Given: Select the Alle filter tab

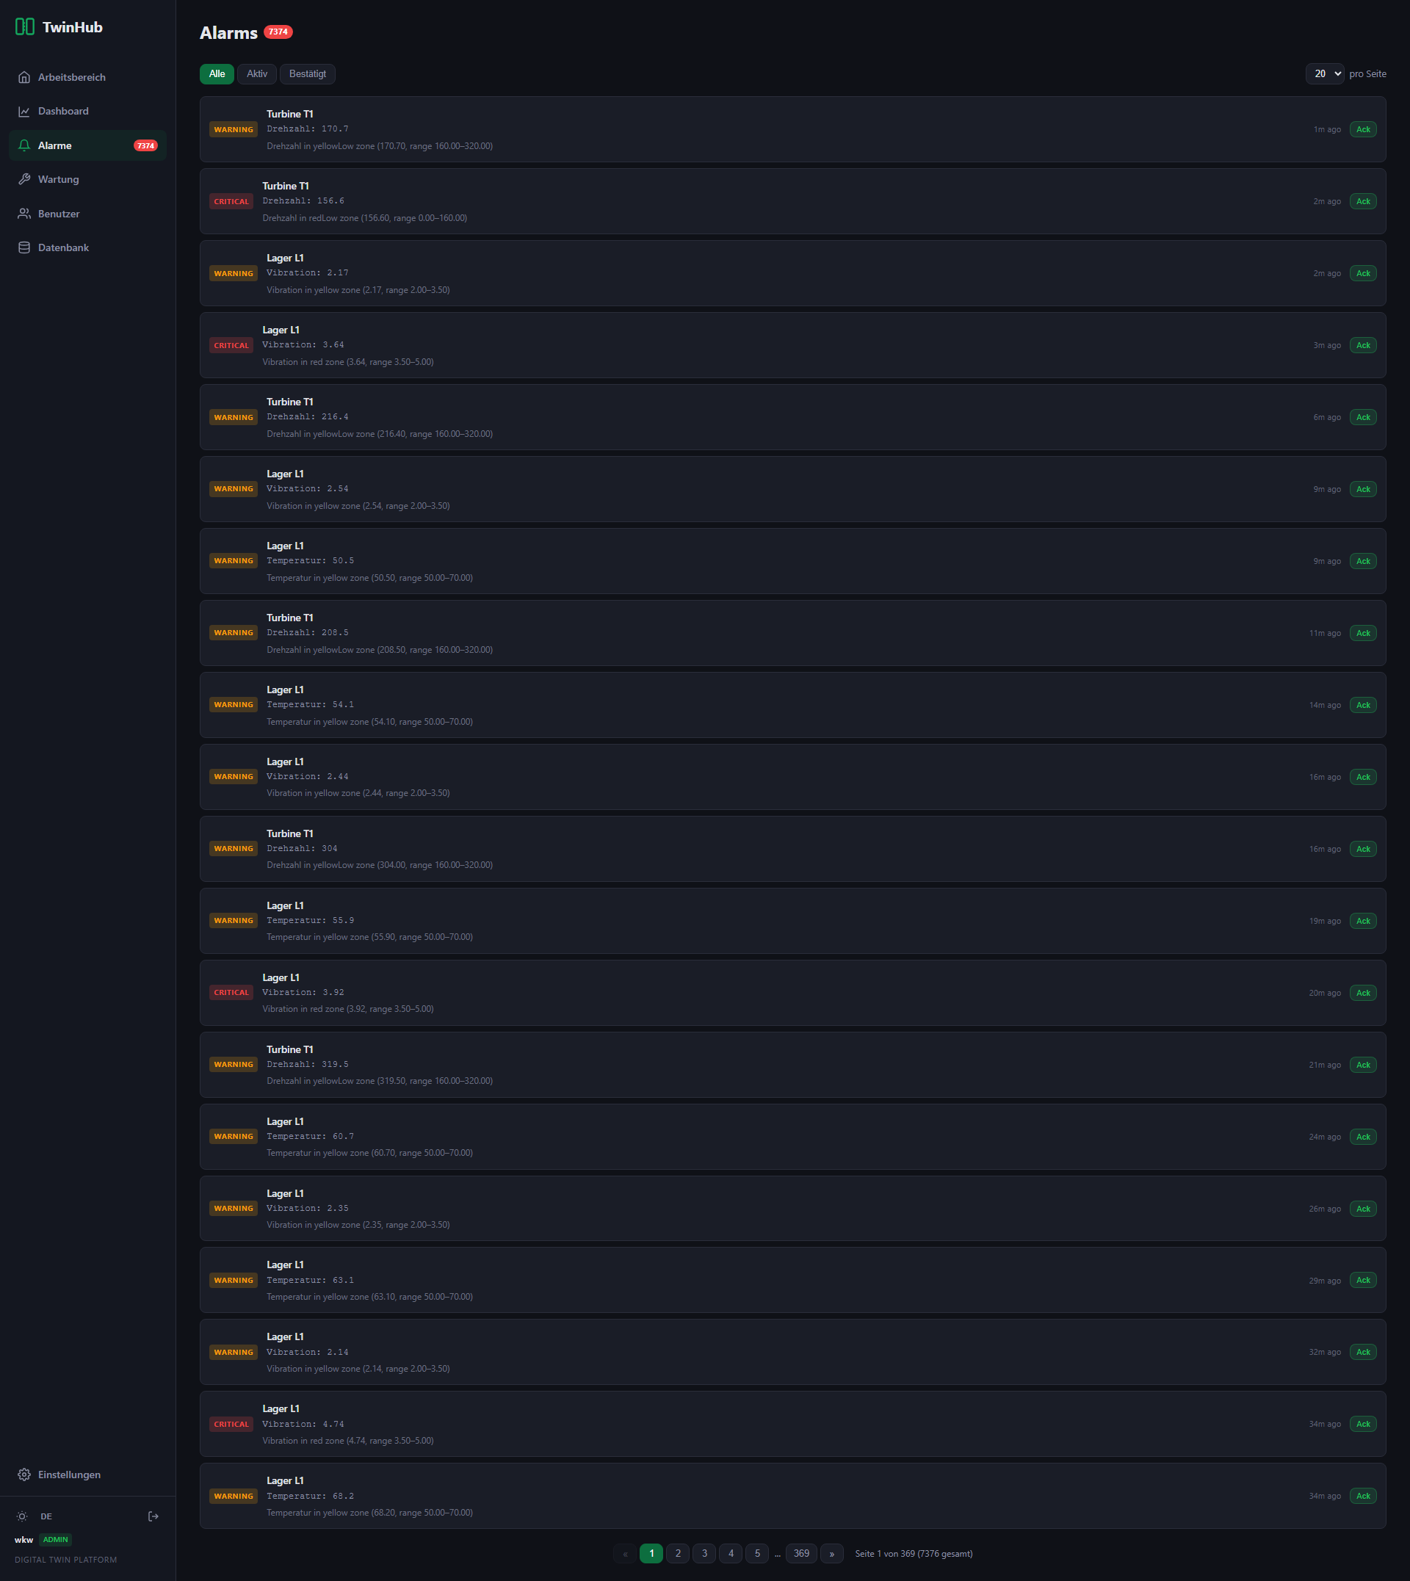Looking at the screenshot, I should click(x=217, y=74).
